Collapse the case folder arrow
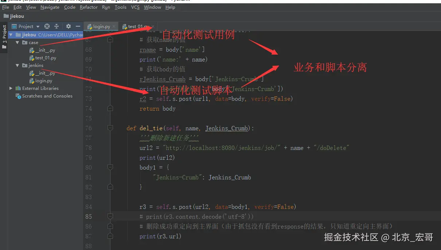 tap(17, 43)
